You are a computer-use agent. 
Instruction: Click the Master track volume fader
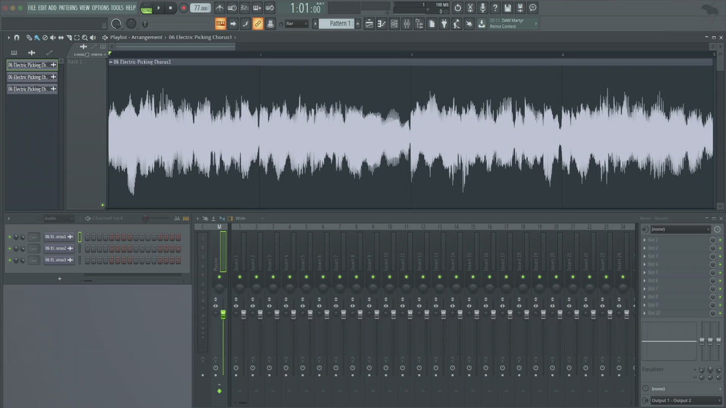[x=223, y=314]
